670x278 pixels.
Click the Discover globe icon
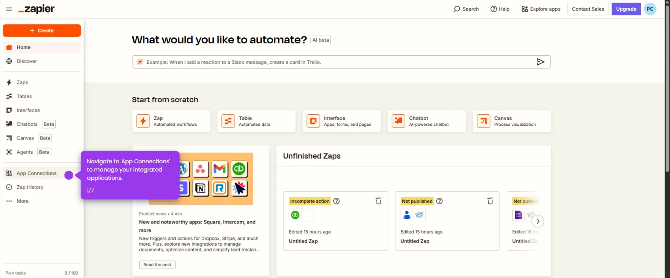[x=9, y=61]
